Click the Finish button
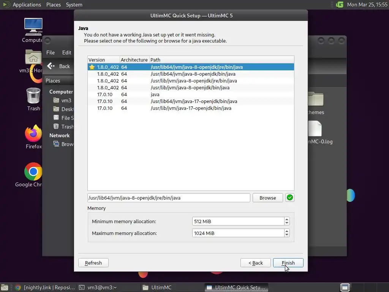 pyautogui.click(x=288, y=263)
